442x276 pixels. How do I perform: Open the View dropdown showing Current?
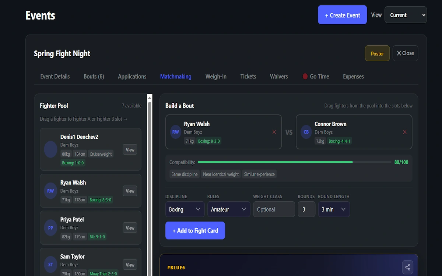(x=406, y=15)
